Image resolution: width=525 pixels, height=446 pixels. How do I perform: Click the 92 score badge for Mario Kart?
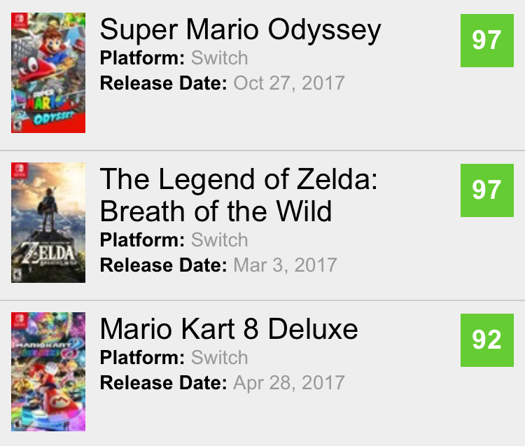tap(487, 340)
